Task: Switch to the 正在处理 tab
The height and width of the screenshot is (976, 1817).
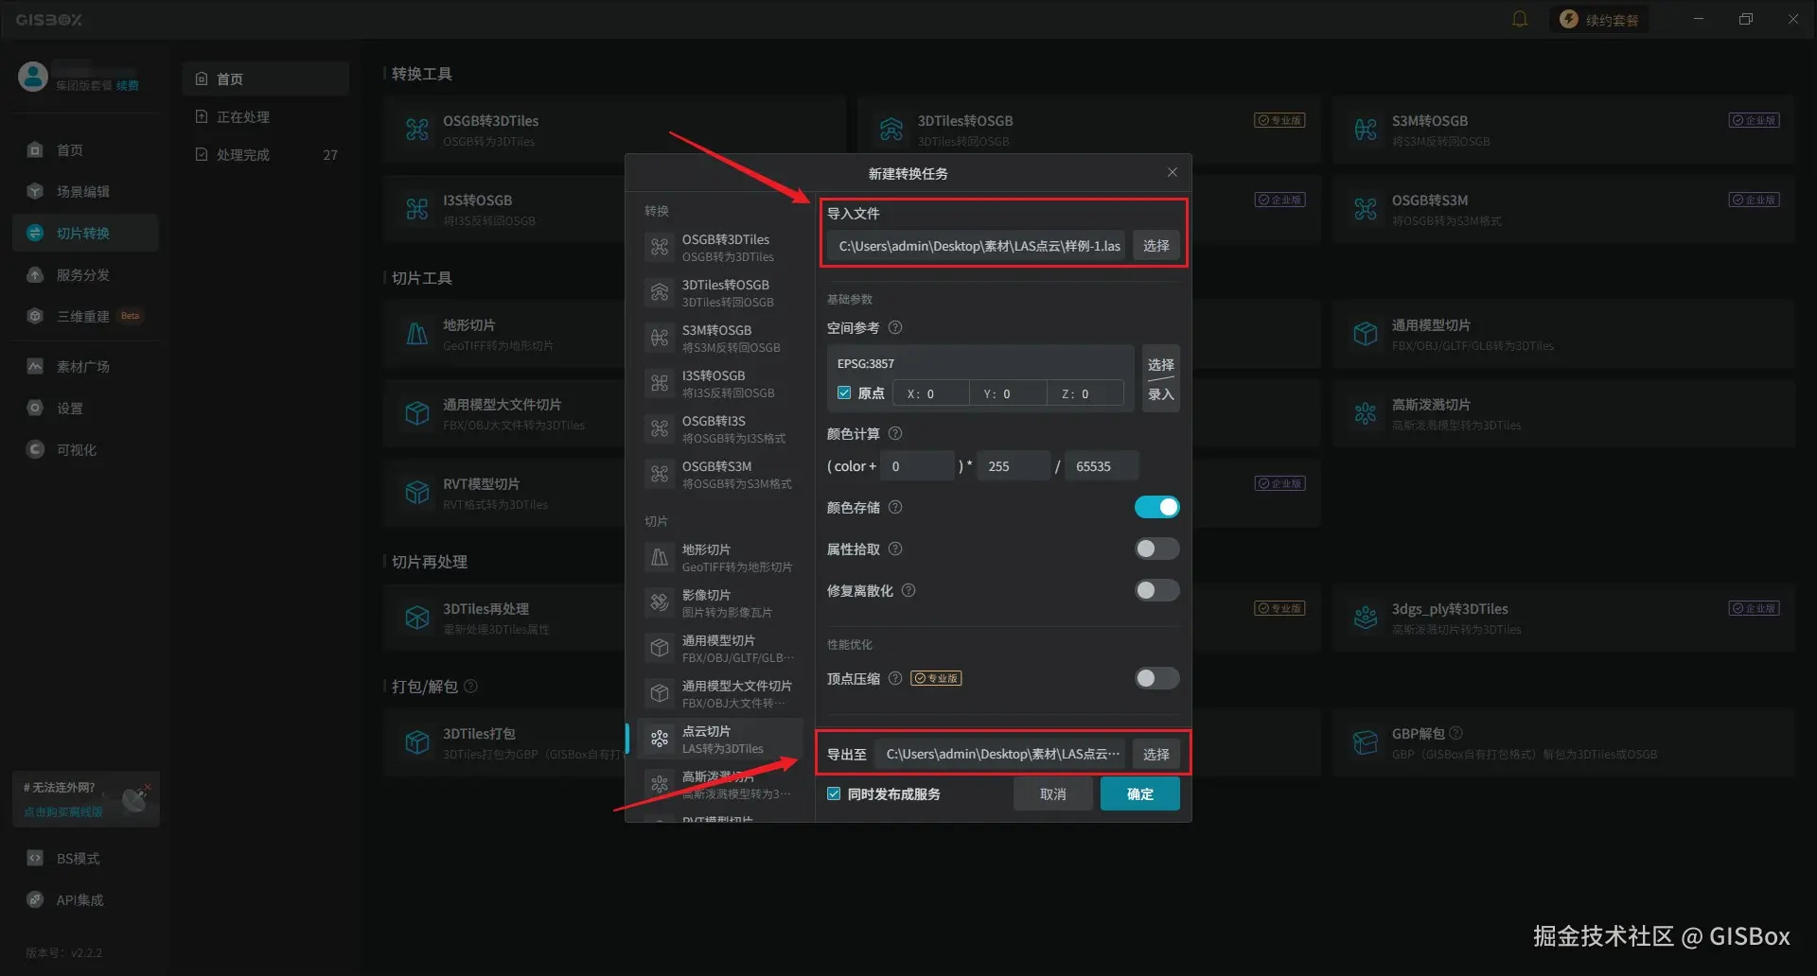Action: coord(265,116)
